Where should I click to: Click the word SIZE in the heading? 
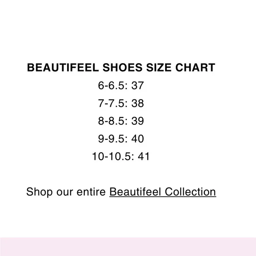[x=159, y=68]
